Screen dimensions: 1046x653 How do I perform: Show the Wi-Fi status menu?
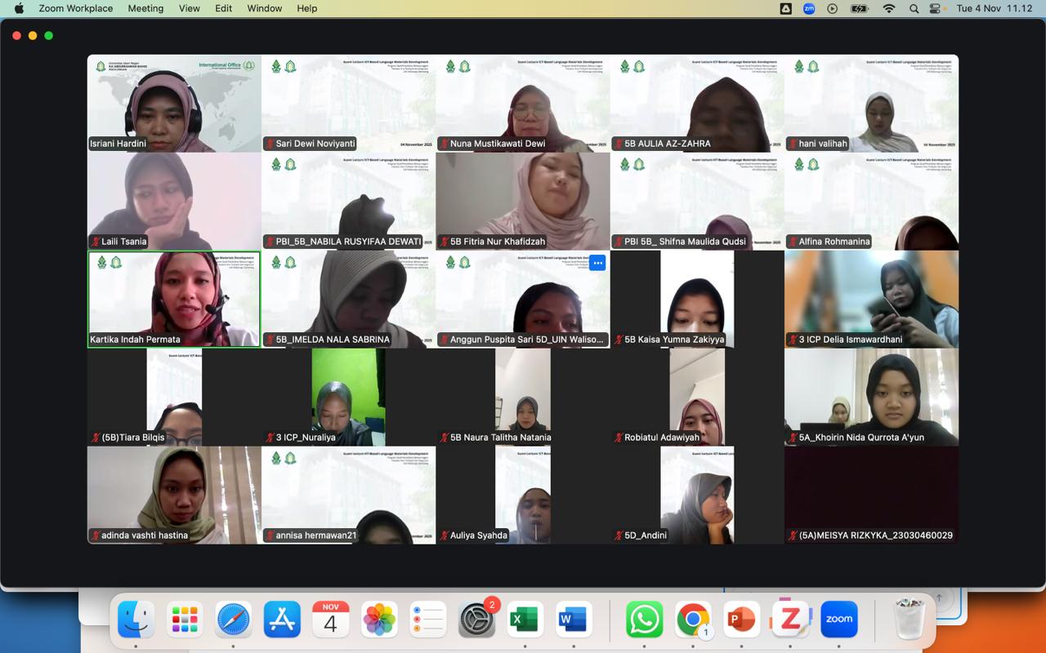click(889, 8)
